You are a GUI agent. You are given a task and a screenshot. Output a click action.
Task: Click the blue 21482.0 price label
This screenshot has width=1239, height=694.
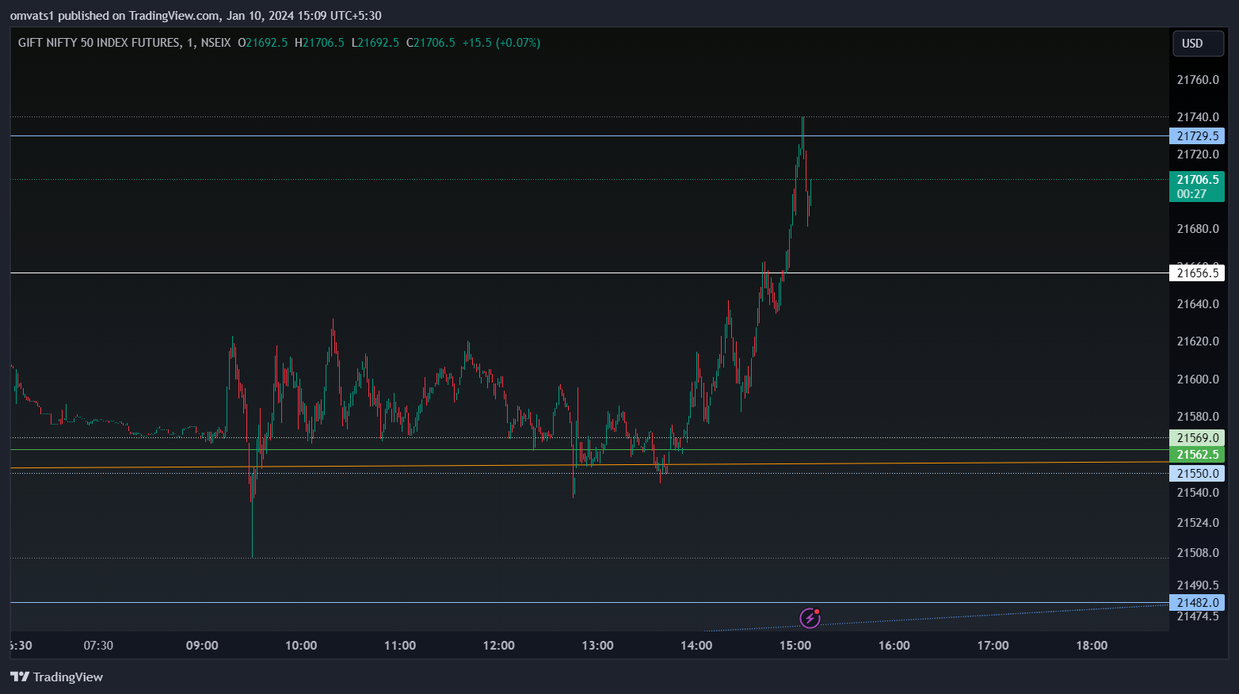(1197, 603)
